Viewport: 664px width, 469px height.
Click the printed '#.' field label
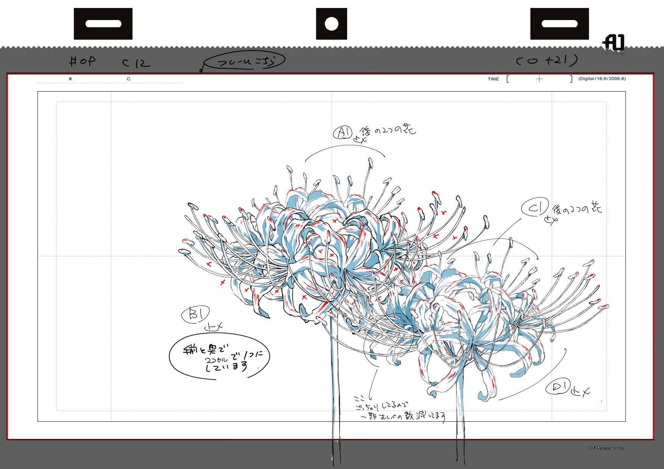[70, 79]
